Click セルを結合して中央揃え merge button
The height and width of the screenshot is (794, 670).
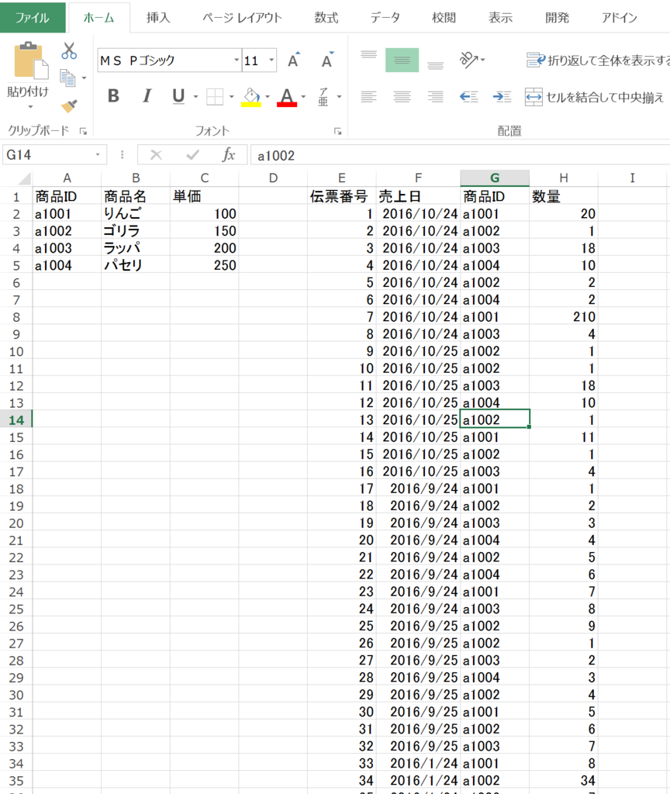tap(594, 97)
